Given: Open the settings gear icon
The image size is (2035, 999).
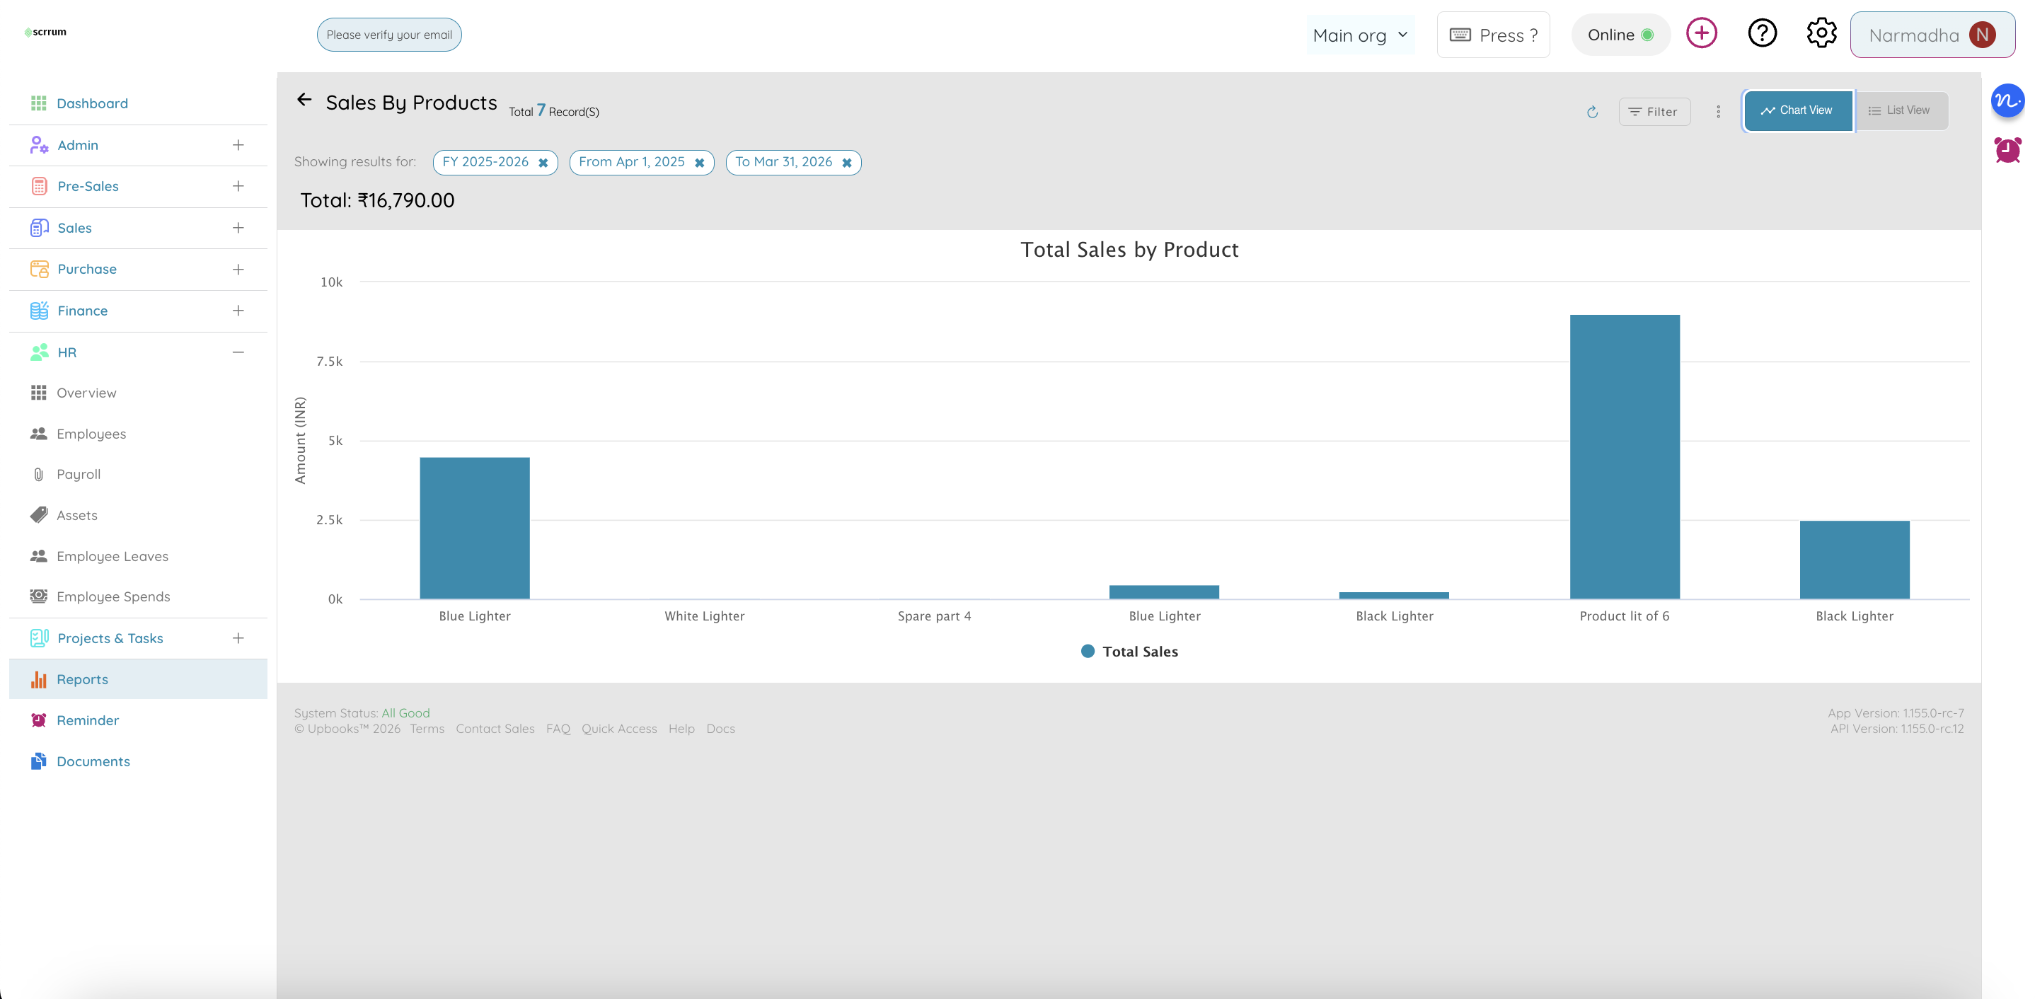Looking at the screenshot, I should pos(1821,34).
